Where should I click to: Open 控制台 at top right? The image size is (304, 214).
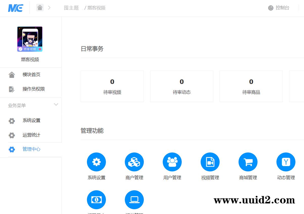279,8
